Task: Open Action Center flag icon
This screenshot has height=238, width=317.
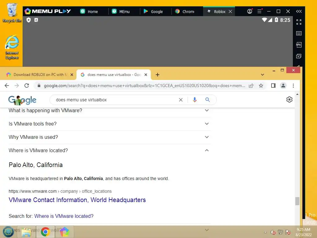Action: point(288,232)
